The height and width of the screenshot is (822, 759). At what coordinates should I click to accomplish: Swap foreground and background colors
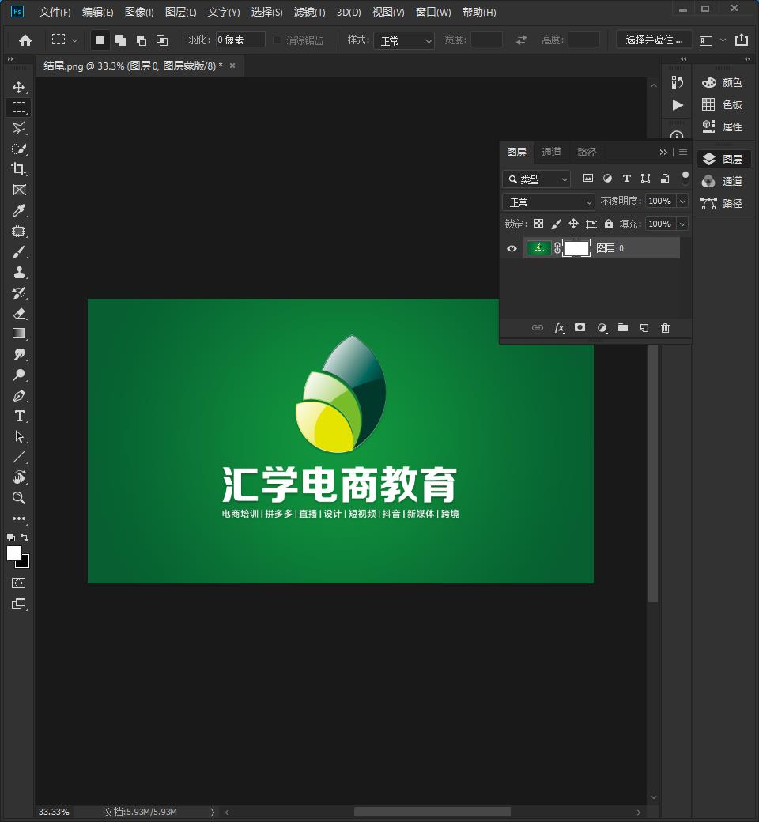pyautogui.click(x=25, y=537)
